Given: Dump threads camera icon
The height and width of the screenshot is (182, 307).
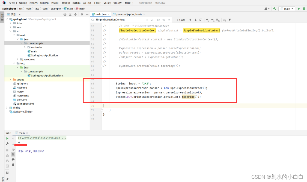Looking at the screenshot, I should (7, 155).
